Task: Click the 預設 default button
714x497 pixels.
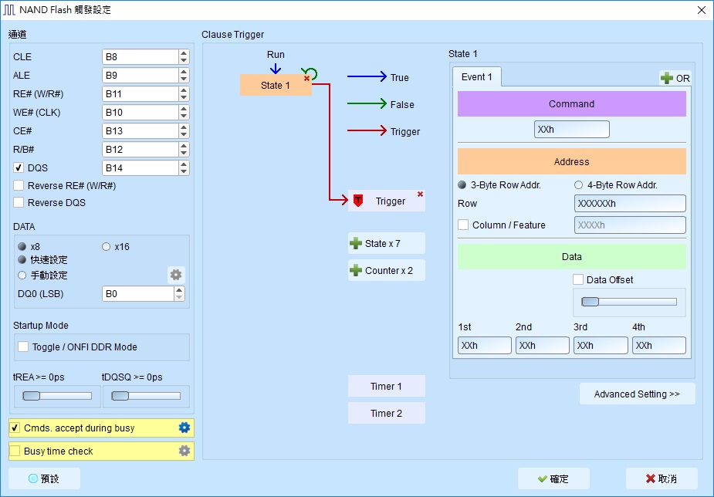Action: (x=44, y=478)
